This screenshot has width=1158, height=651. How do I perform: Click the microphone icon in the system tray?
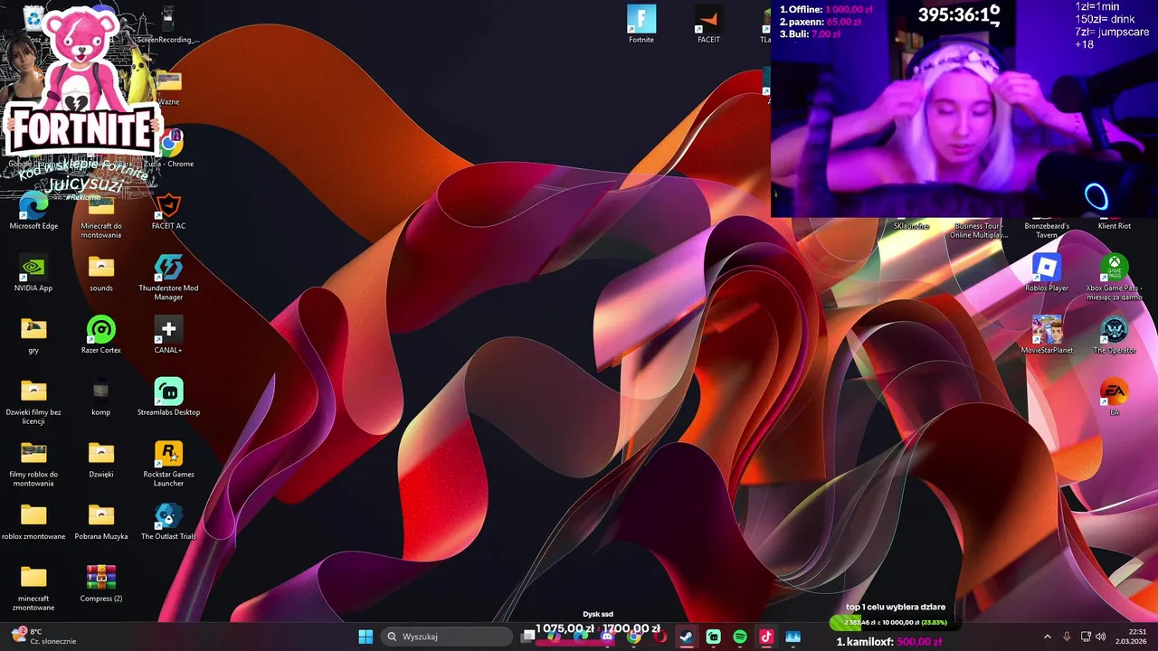1068,637
